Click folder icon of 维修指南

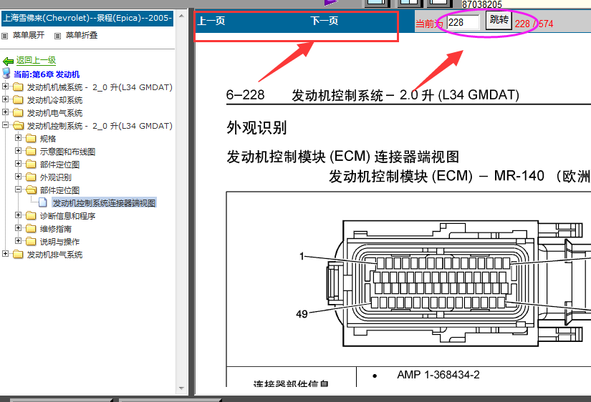coord(31,228)
